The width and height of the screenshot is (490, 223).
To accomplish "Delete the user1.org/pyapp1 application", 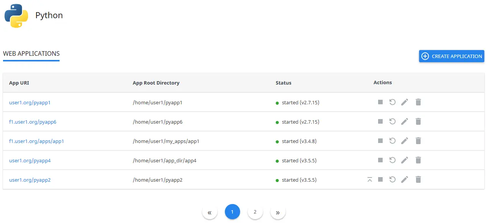I will pyautogui.click(x=418, y=102).
